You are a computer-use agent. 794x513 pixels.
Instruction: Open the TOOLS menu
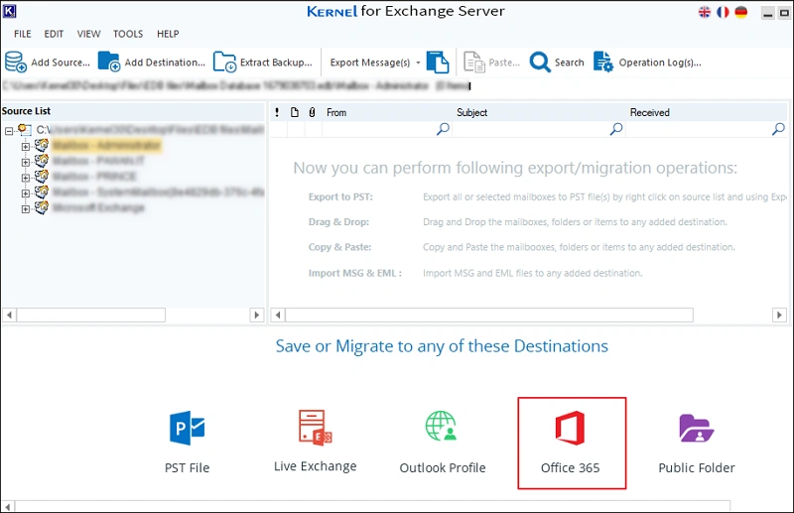point(128,34)
